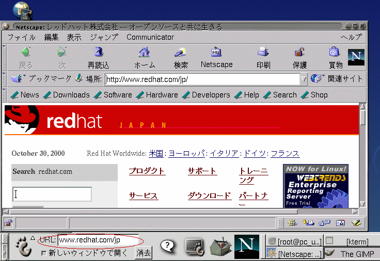The width and height of the screenshot is (380, 261).
Task: Click the WebTrends Enterprise Reporting Server banner
Action: (315, 186)
